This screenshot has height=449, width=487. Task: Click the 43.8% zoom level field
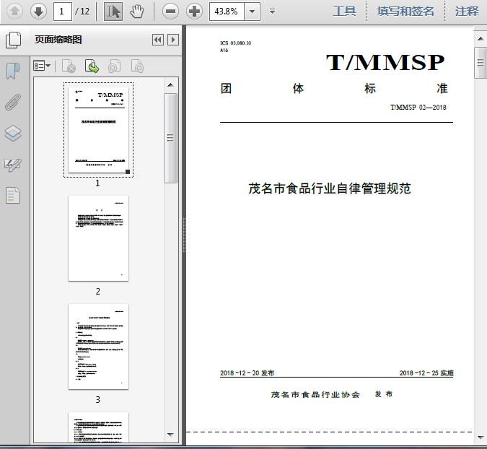(227, 12)
